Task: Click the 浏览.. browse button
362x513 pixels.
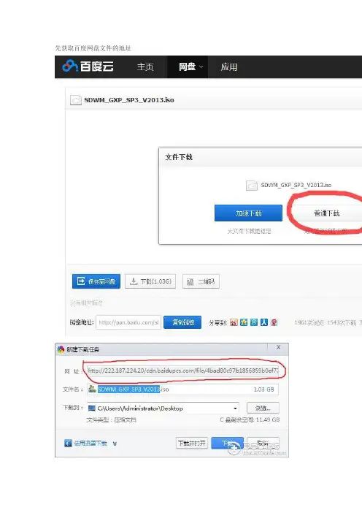Action: pyautogui.click(x=263, y=408)
